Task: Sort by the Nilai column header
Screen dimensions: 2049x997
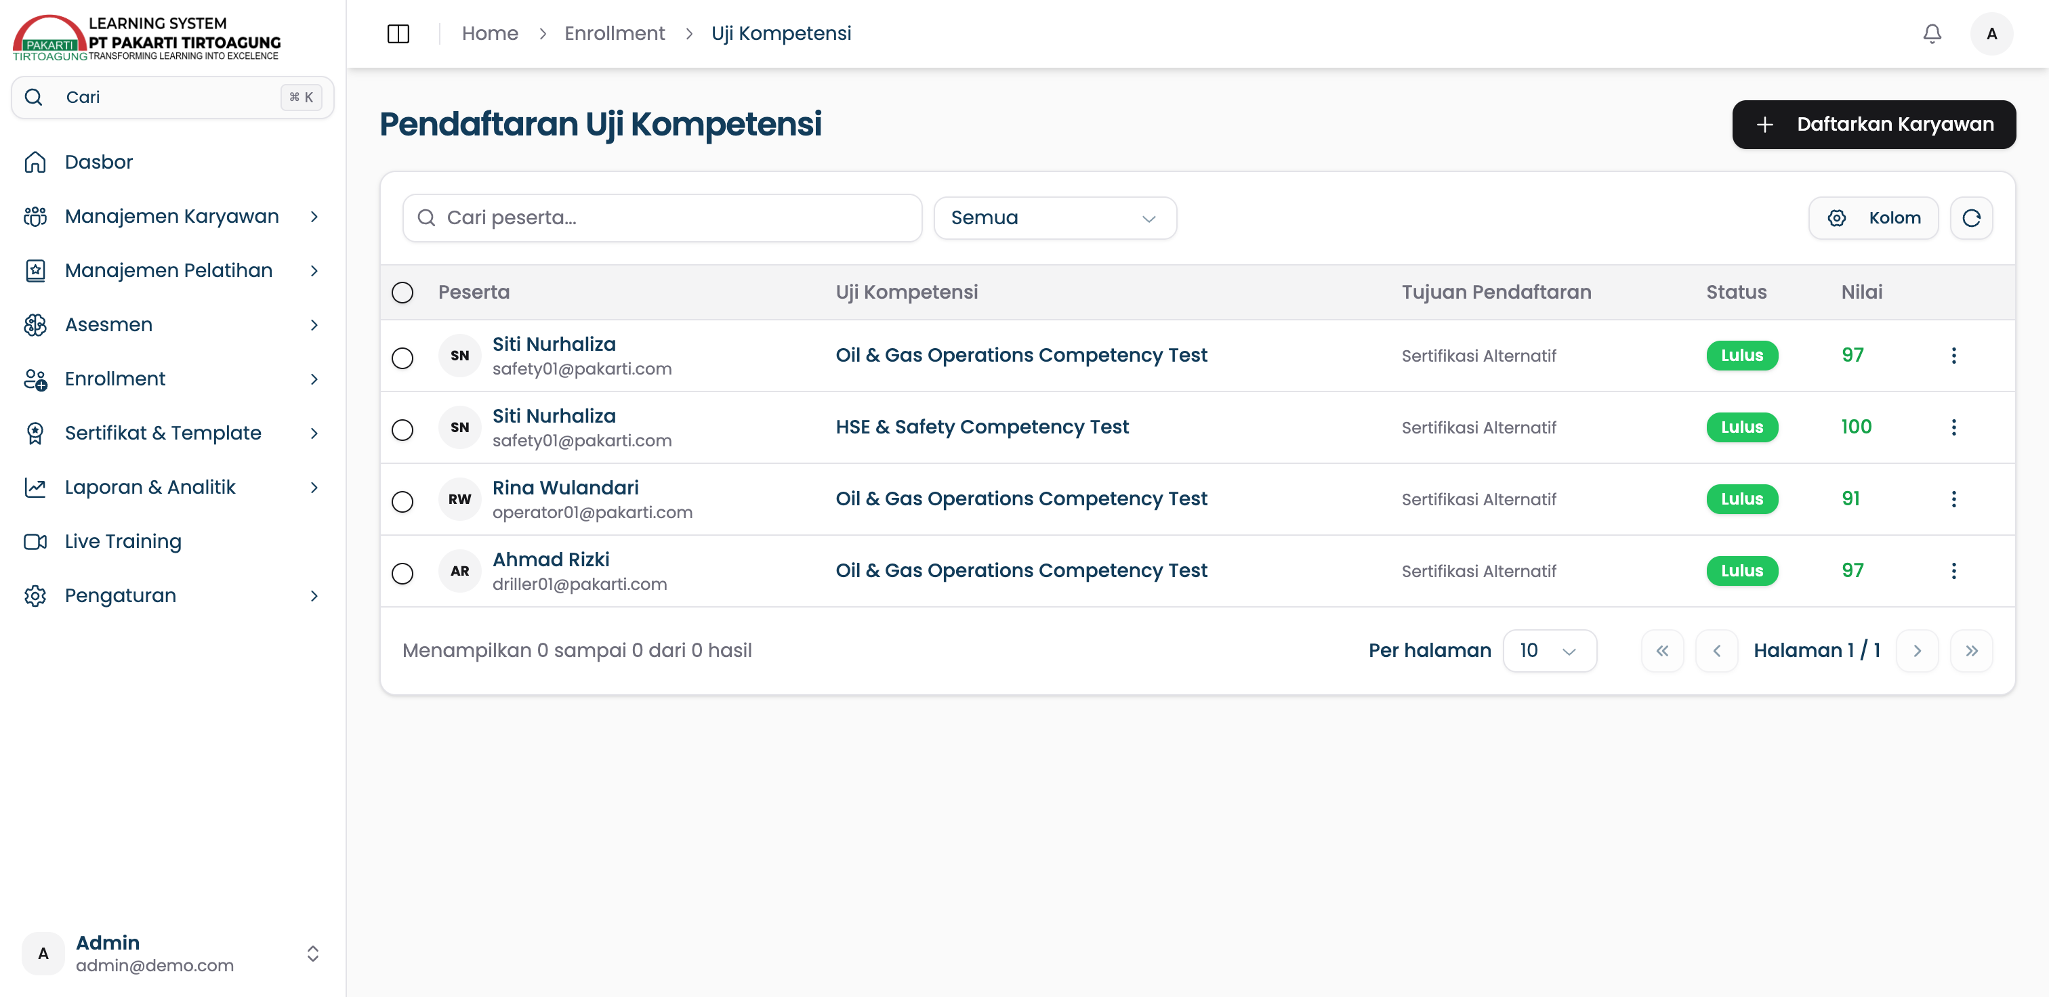Action: pyautogui.click(x=1861, y=292)
